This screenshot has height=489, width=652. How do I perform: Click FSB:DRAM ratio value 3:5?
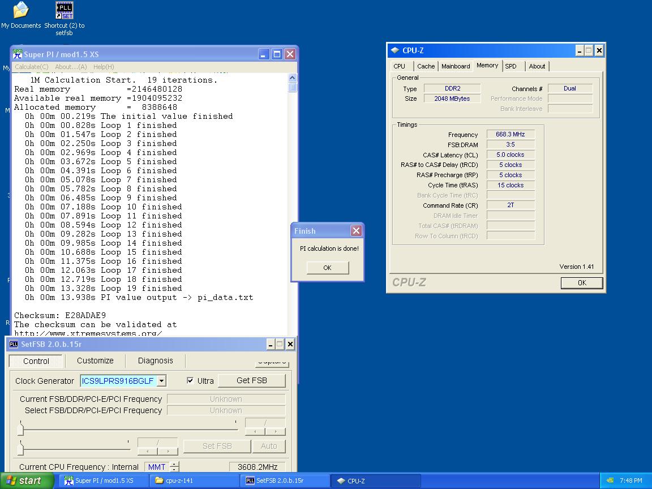point(511,144)
